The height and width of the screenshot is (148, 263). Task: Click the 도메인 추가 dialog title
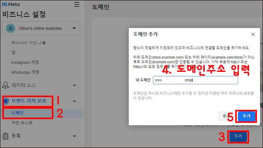coord(145,34)
